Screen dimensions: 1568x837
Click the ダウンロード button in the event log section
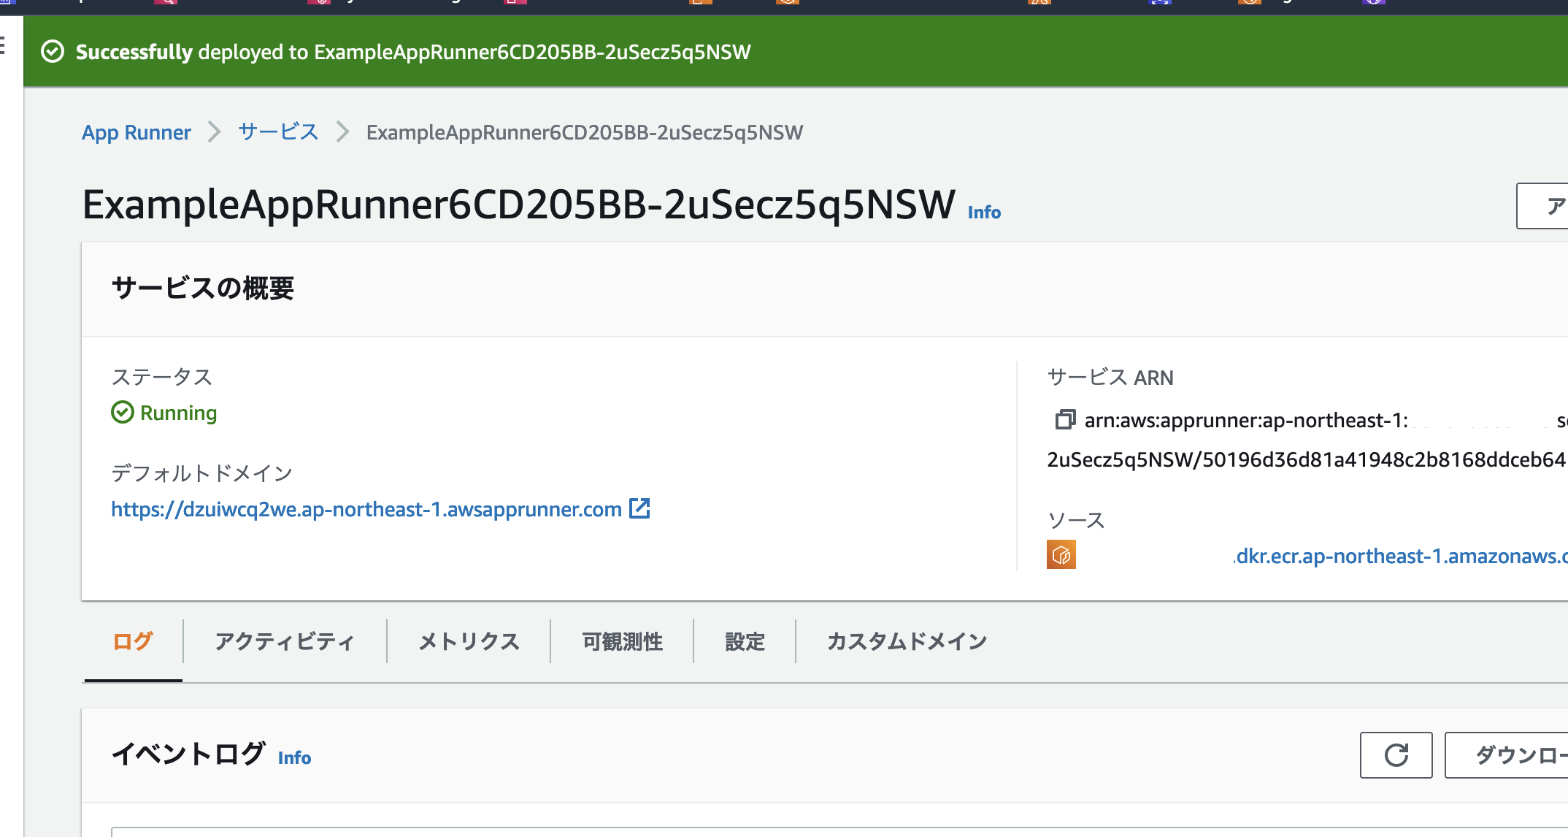pos(1526,754)
